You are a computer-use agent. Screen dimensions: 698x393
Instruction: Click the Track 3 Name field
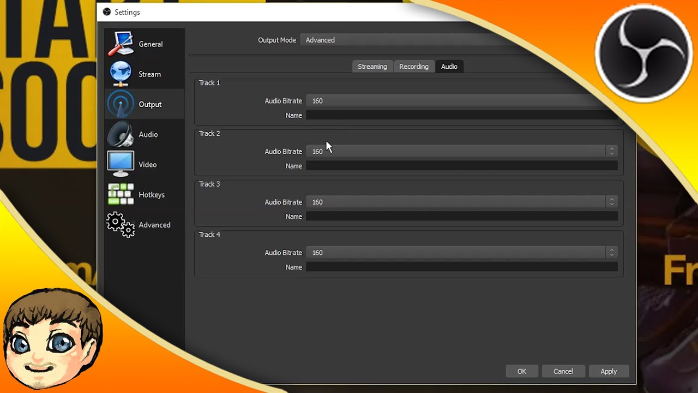click(462, 217)
